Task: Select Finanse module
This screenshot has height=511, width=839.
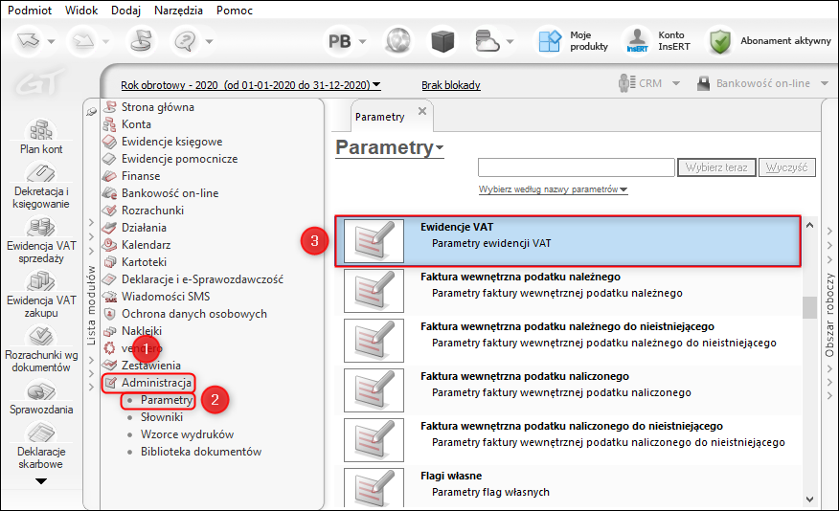Action: (140, 176)
